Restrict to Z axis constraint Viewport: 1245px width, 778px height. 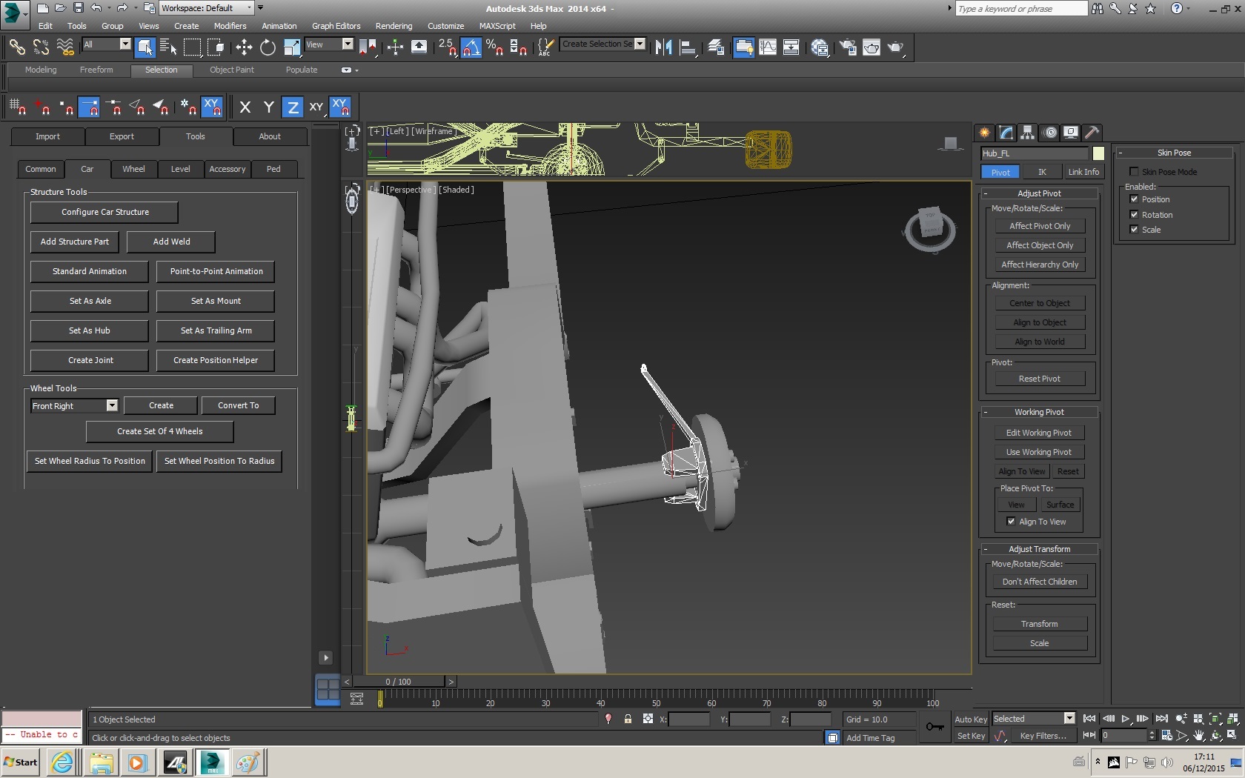click(293, 107)
